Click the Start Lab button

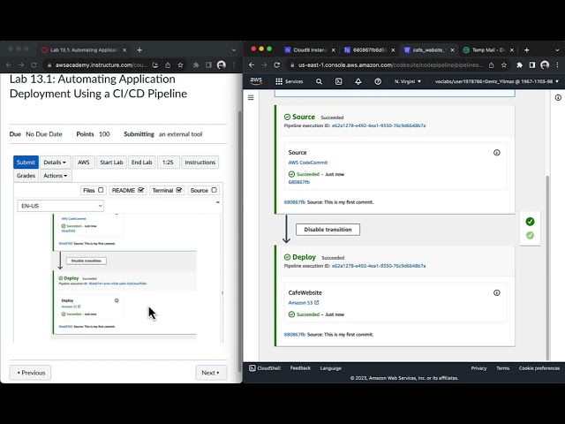click(x=111, y=163)
